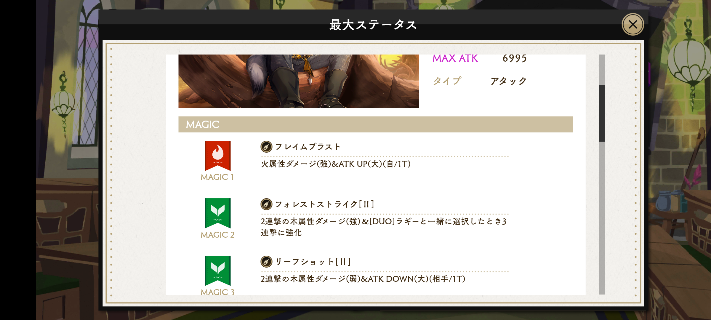Tap the MAX ATK label
711x320 pixels.
coord(455,58)
